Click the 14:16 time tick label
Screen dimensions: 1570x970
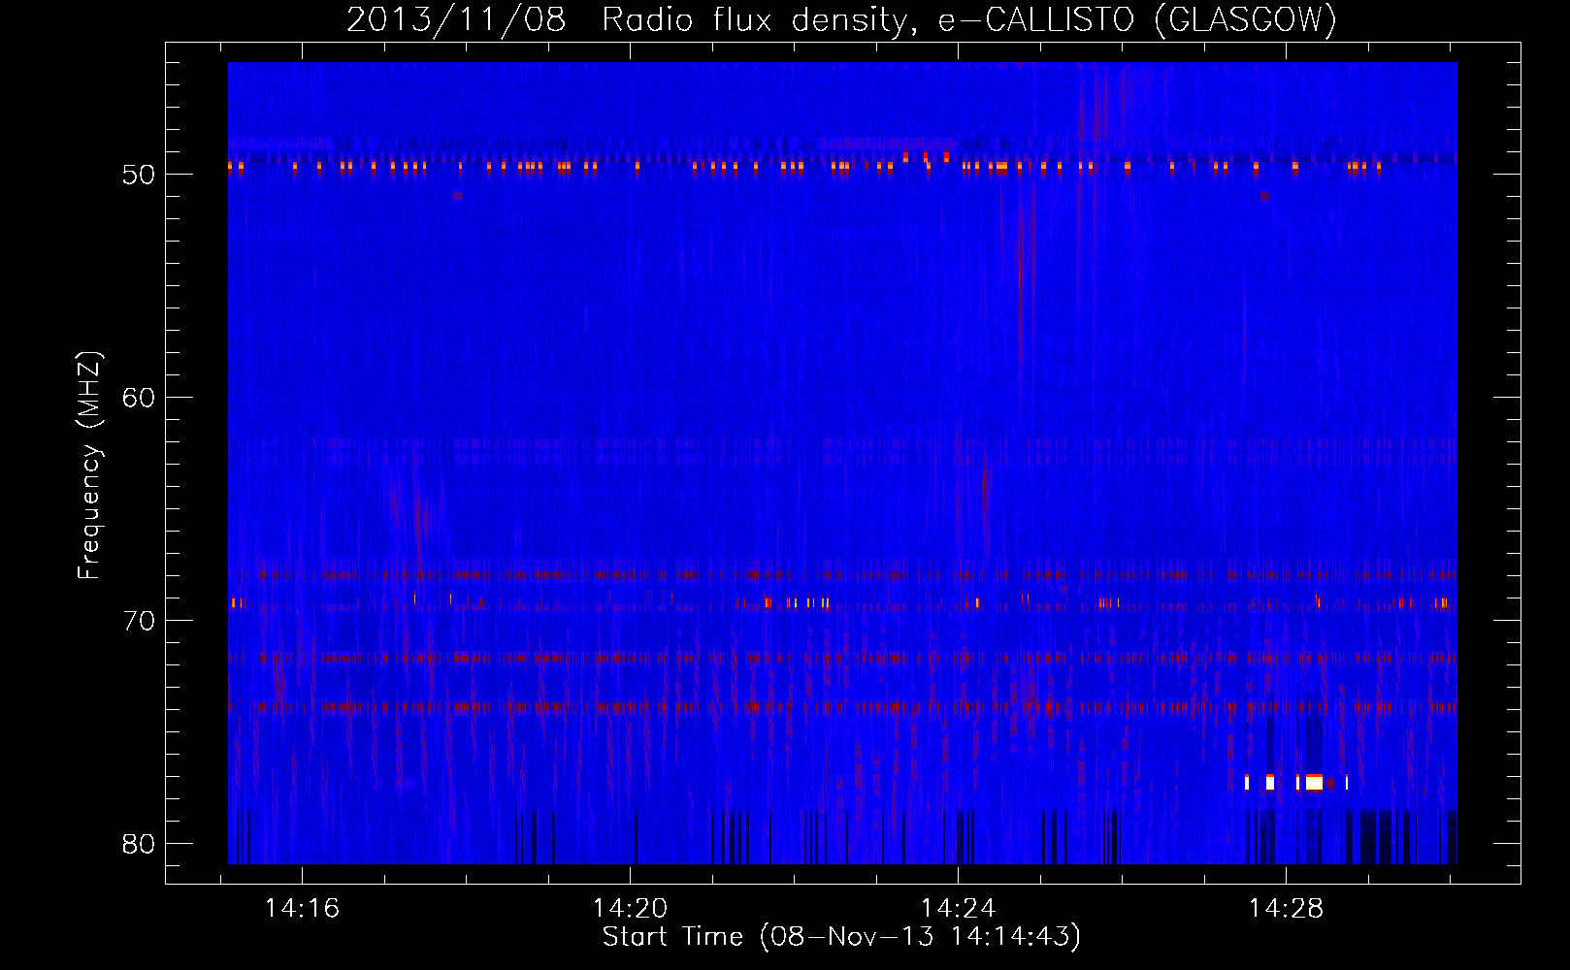coord(302,909)
